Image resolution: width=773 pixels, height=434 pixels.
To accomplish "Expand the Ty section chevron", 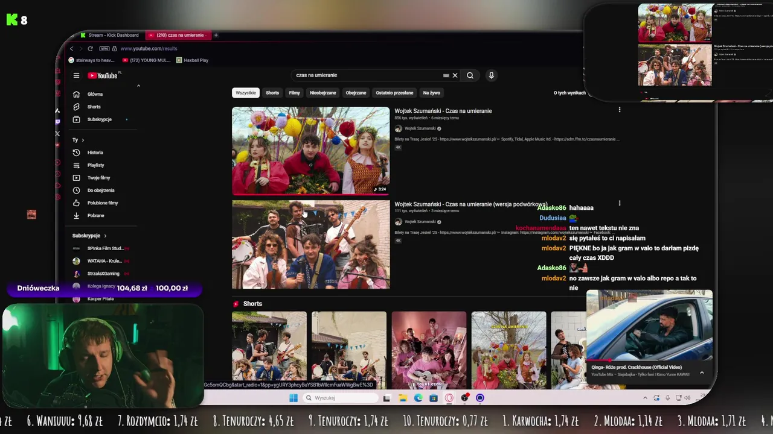I will point(83,140).
